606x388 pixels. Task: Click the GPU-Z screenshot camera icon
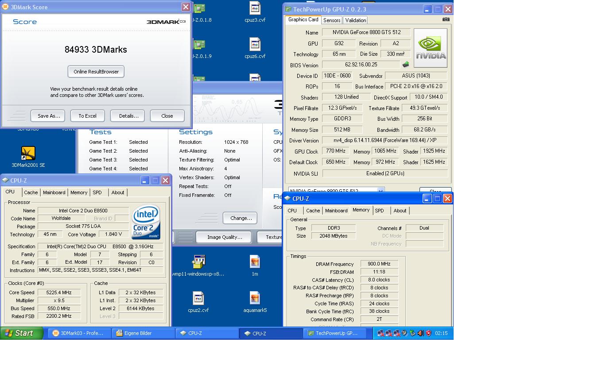tap(446, 19)
